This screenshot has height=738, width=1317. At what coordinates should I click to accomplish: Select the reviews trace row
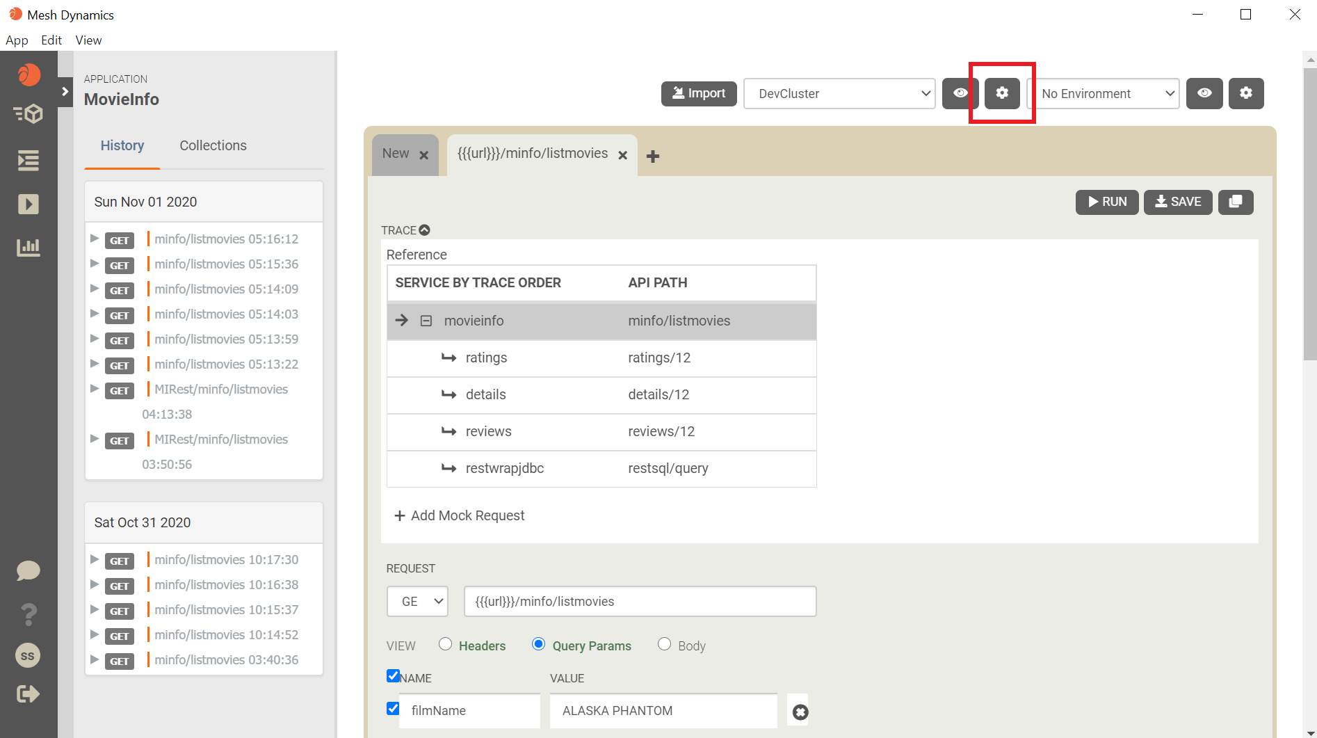(601, 432)
